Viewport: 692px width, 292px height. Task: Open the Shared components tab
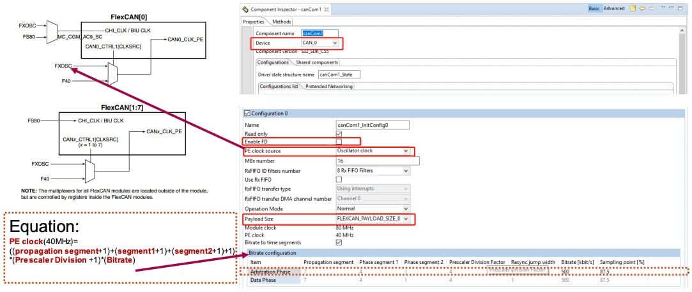(317, 62)
